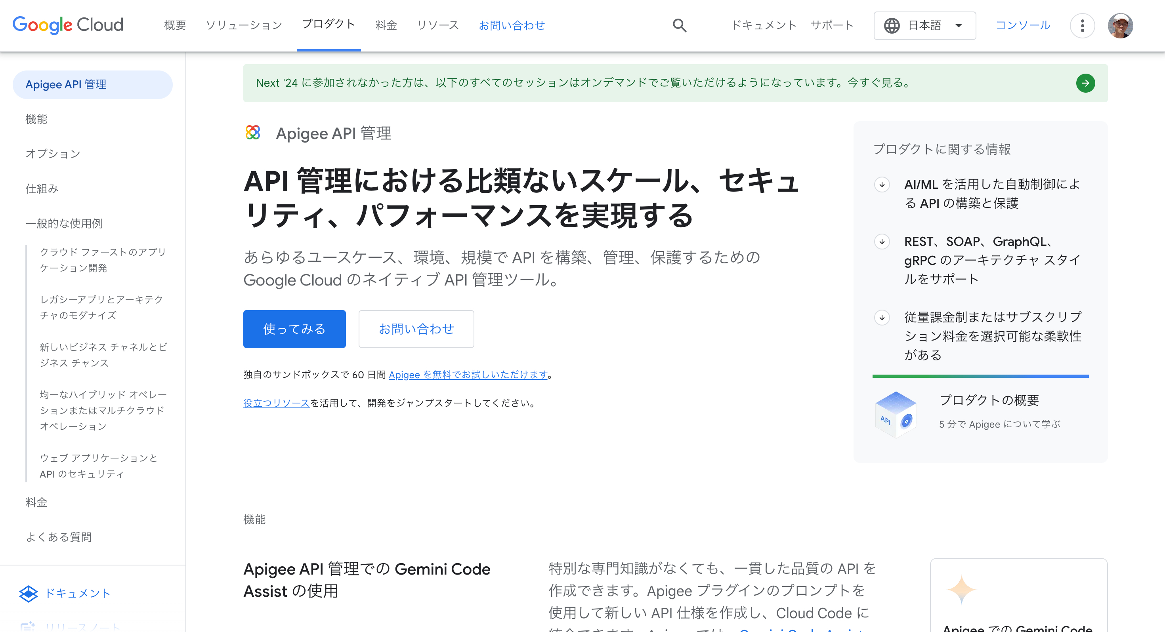
Task: Click the globe icon in language selector
Action: 892,26
